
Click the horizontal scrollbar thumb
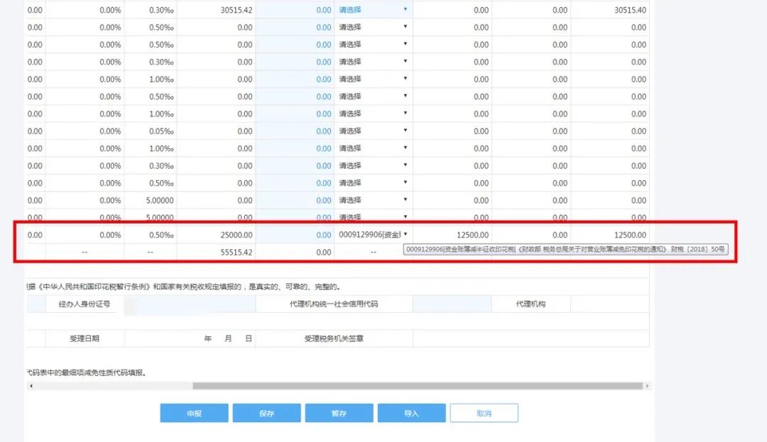pos(418,386)
